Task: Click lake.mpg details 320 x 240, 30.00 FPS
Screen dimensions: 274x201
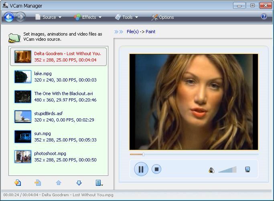Action: coord(65,80)
